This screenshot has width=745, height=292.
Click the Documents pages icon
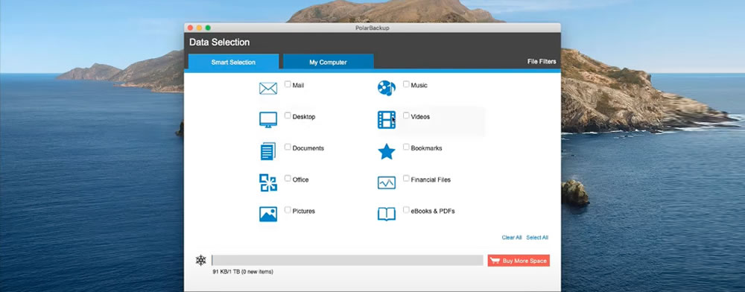268,151
